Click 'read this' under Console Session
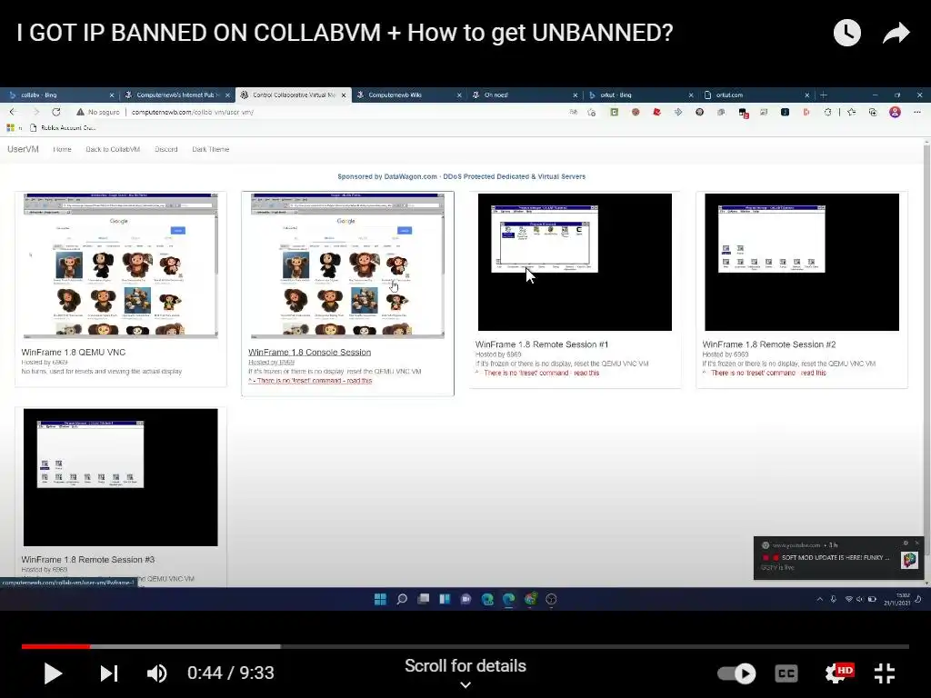Image resolution: width=931 pixels, height=698 pixels. click(x=358, y=381)
